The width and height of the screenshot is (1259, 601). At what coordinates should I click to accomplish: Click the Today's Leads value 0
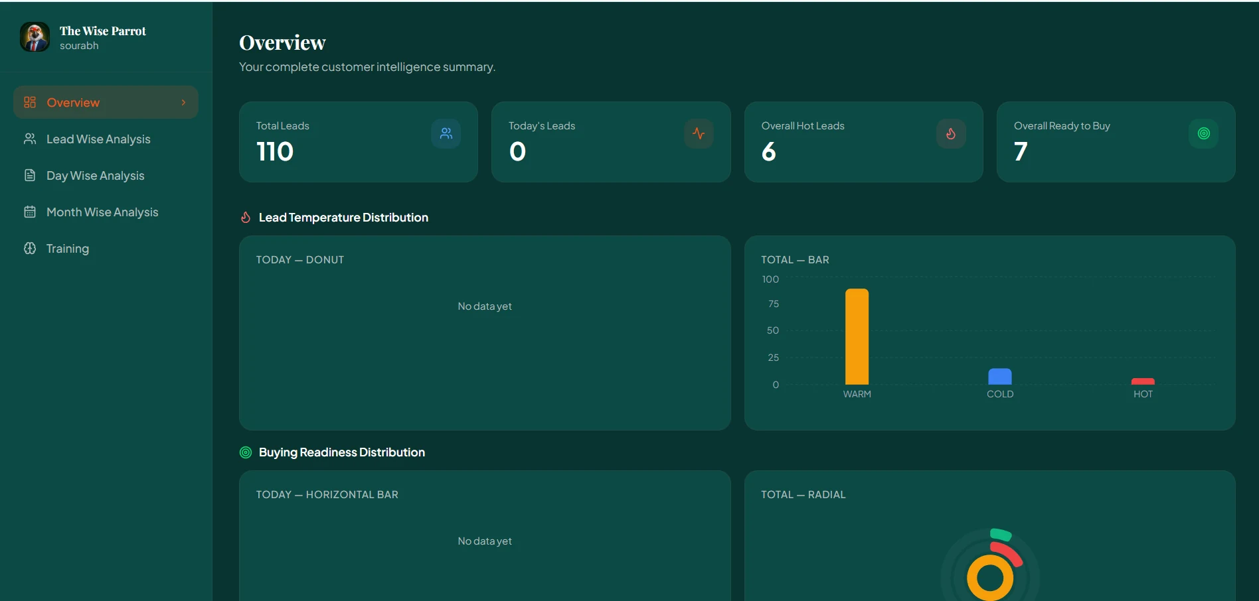tap(517, 152)
